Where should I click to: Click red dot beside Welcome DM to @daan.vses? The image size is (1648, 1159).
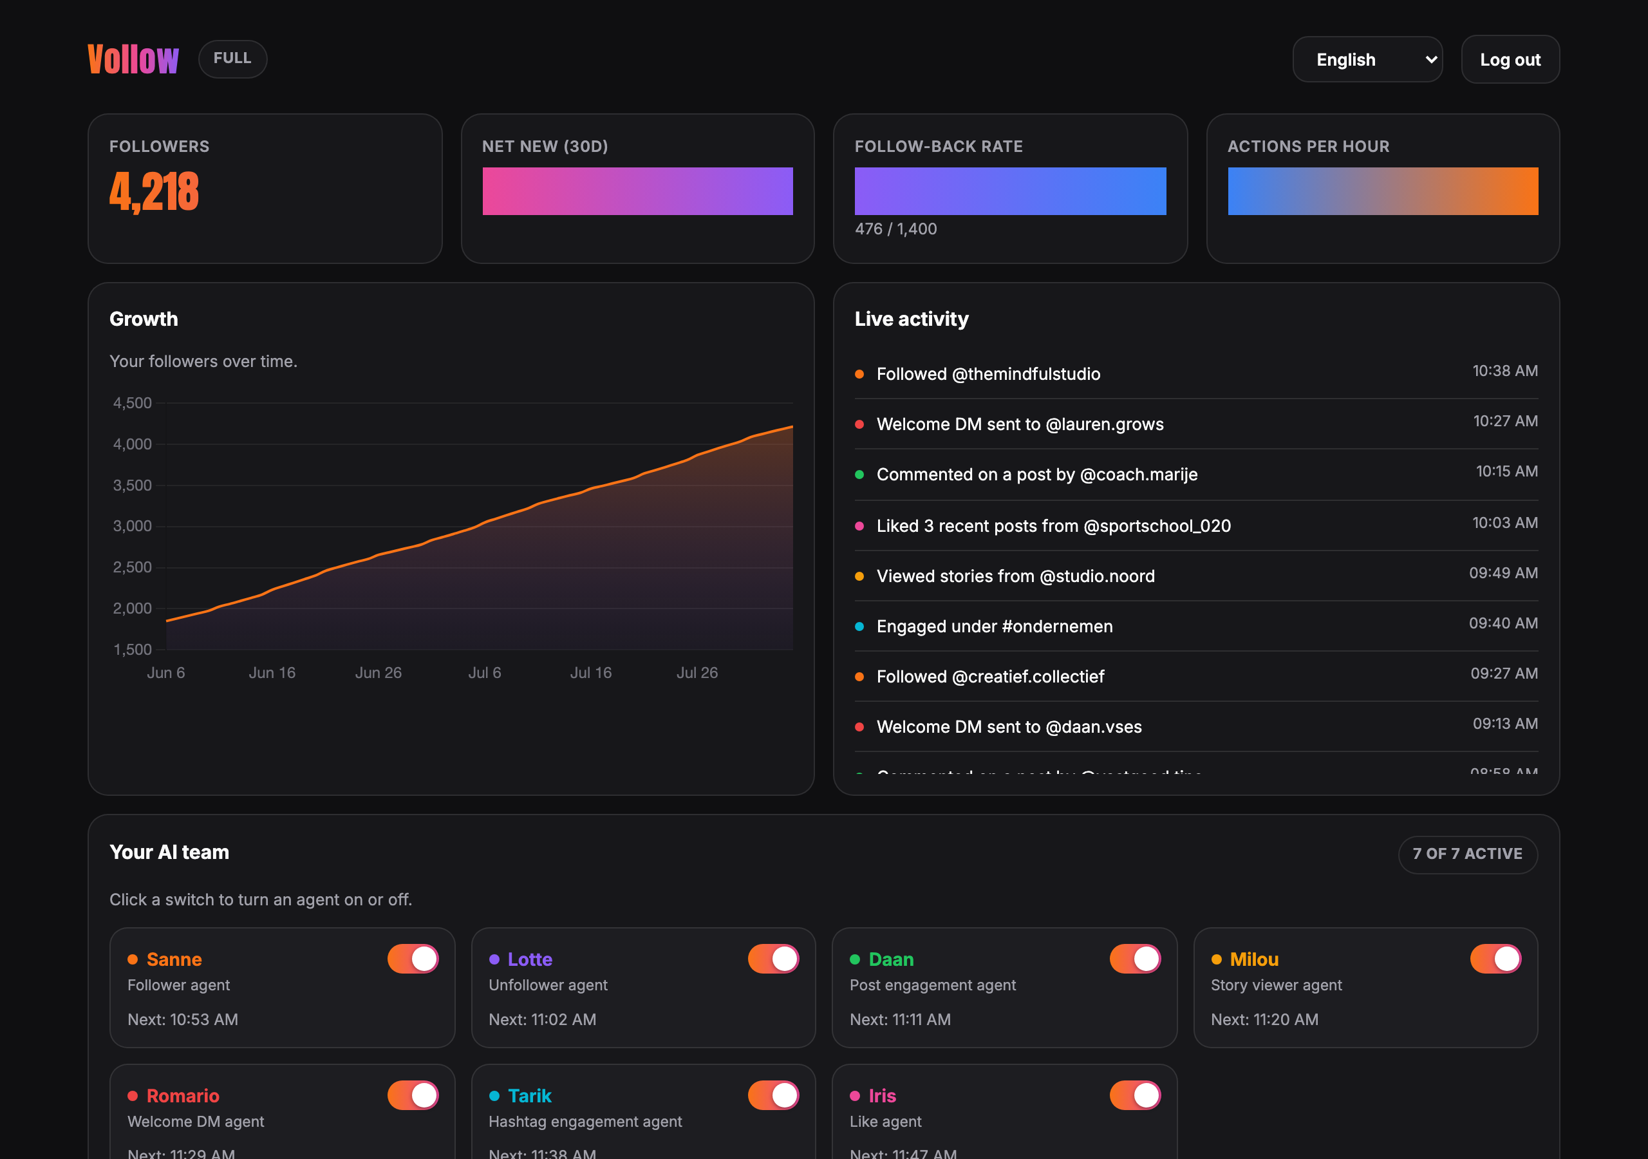tap(859, 727)
